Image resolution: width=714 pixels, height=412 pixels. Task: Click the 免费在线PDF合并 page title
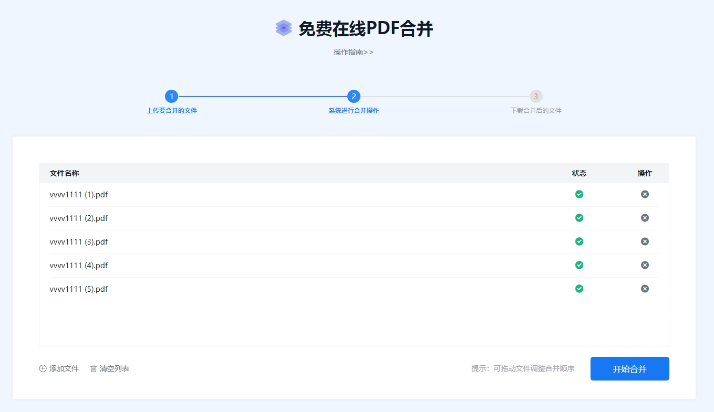click(x=366, y=29)
